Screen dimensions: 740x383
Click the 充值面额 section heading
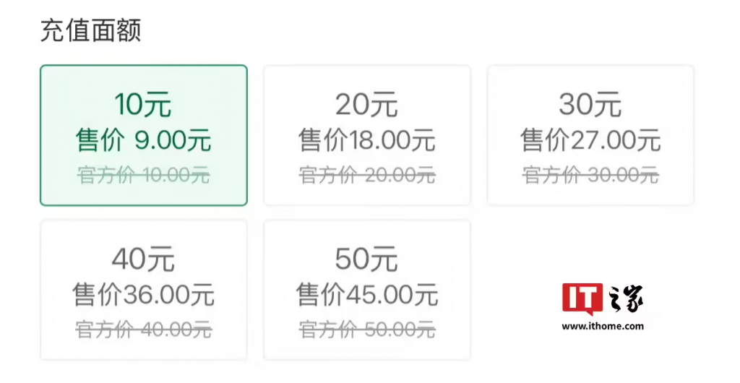pyautogui.click(x=90, y=31)
